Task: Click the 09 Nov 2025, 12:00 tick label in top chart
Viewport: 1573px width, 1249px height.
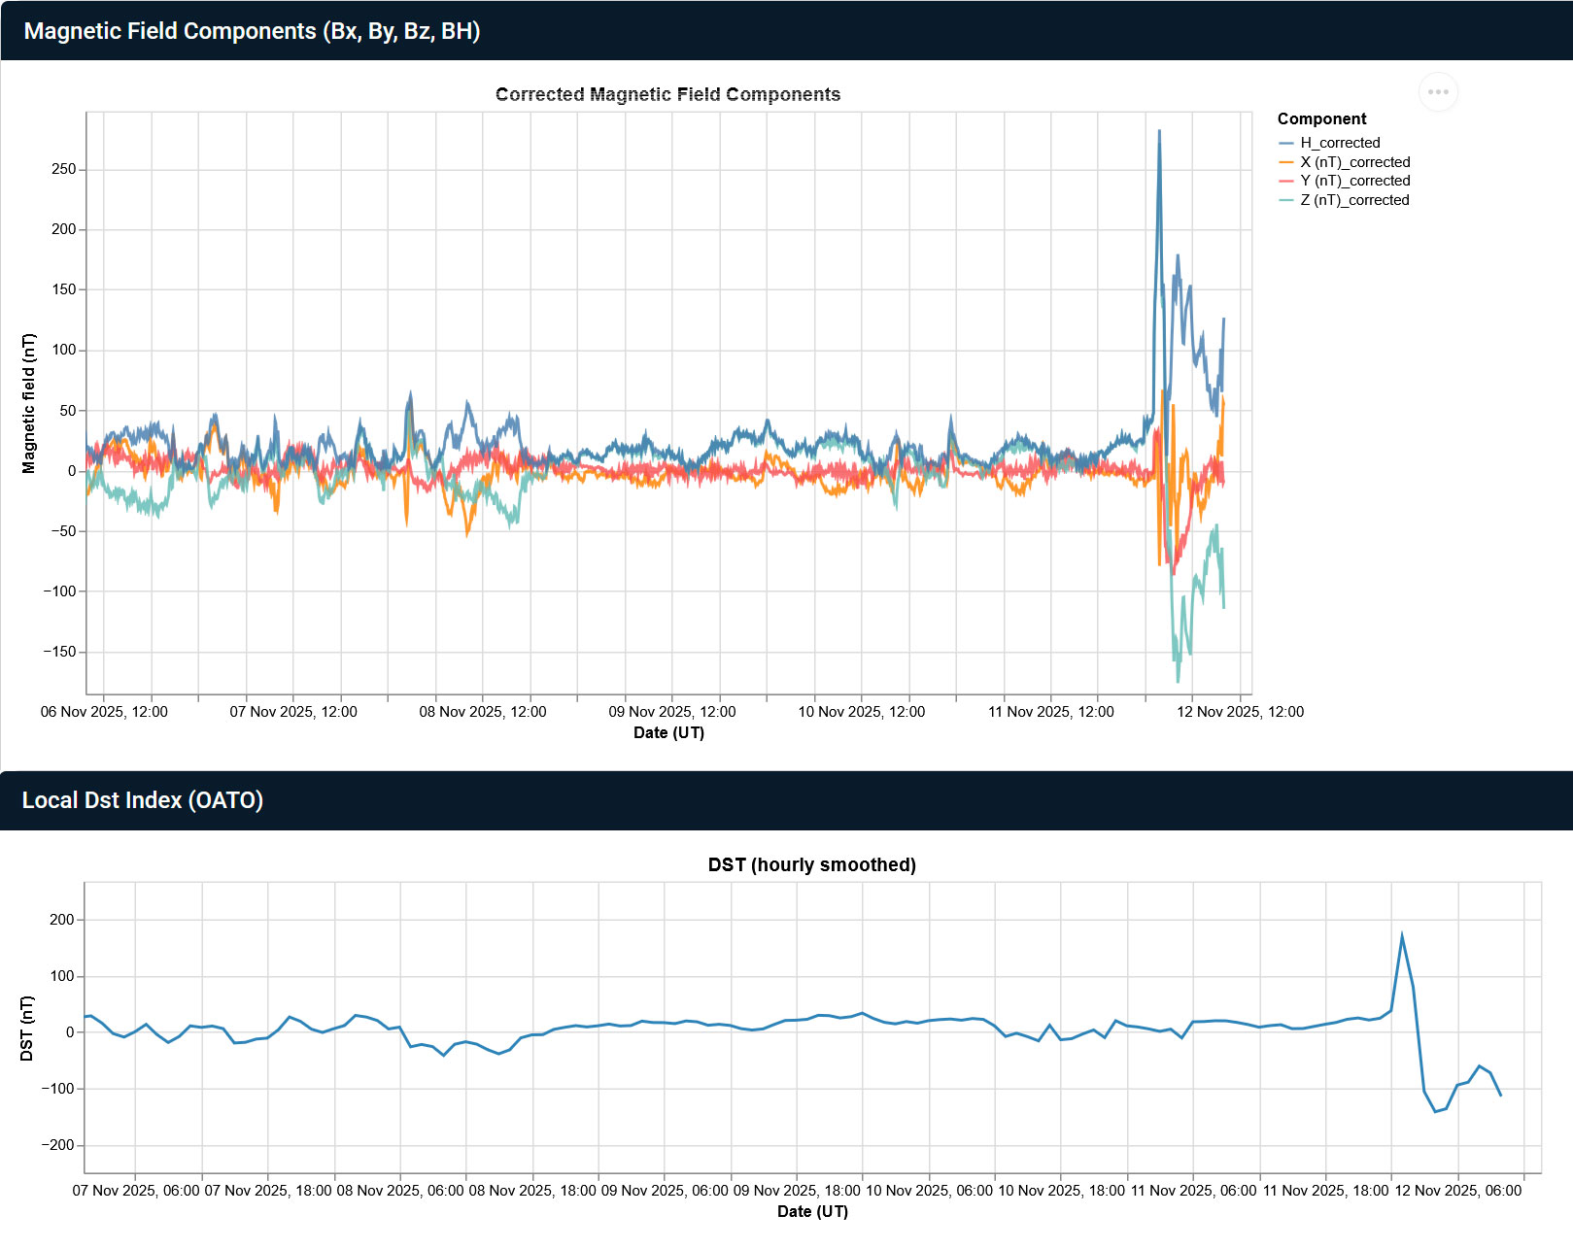Action: click(x=671, y=712)
